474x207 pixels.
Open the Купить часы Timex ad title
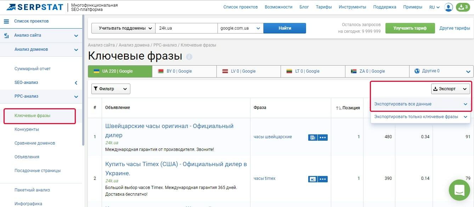[176, 169]
